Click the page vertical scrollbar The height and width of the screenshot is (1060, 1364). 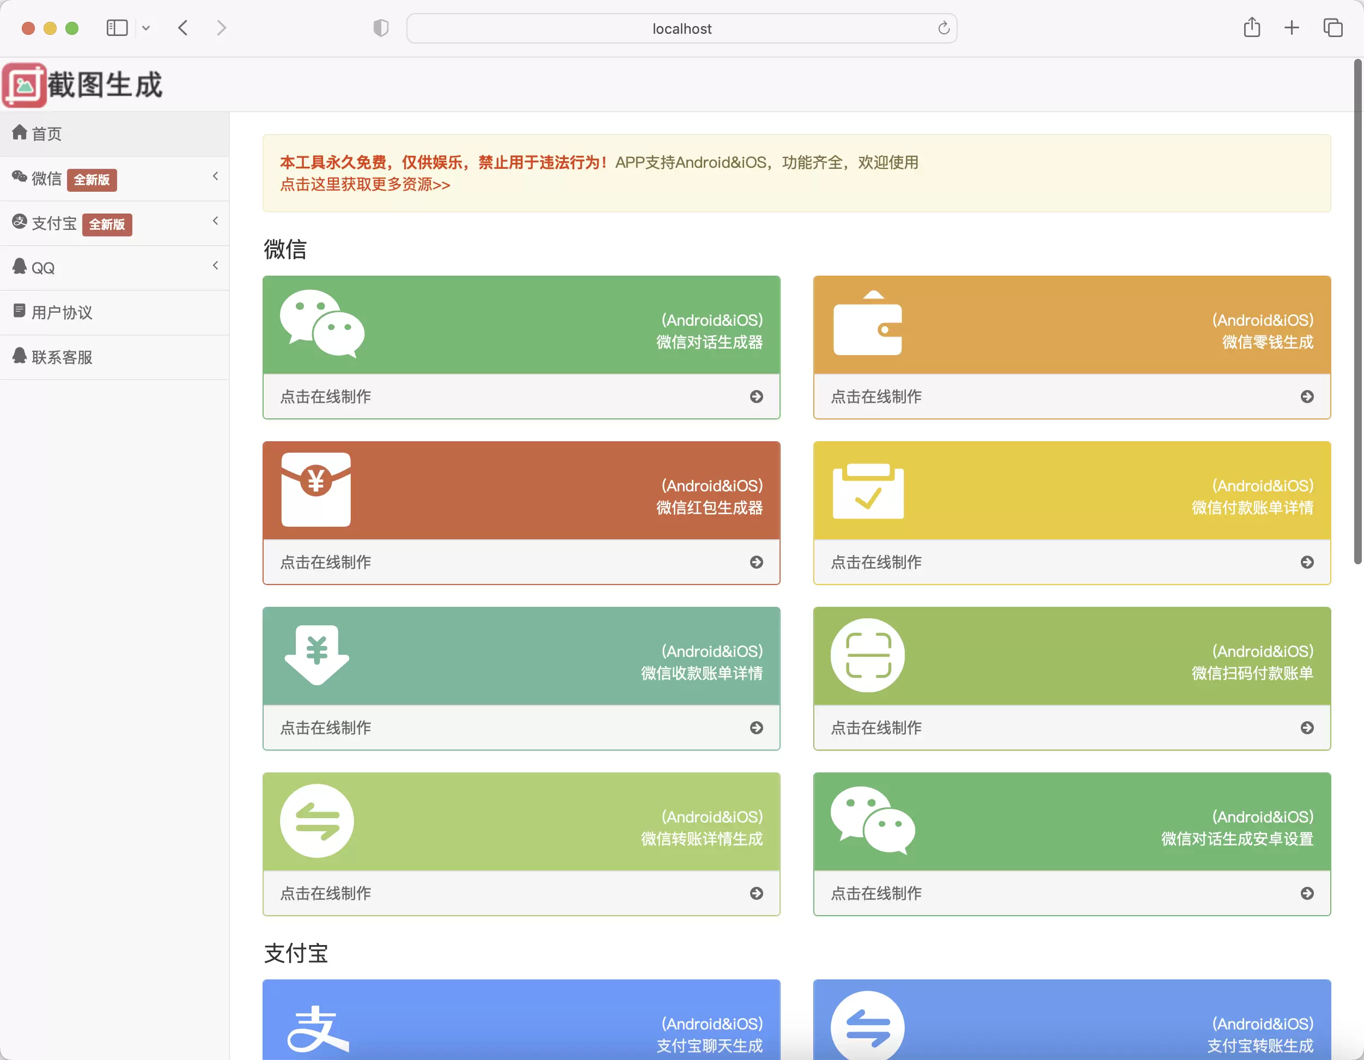click(1358, 312)
